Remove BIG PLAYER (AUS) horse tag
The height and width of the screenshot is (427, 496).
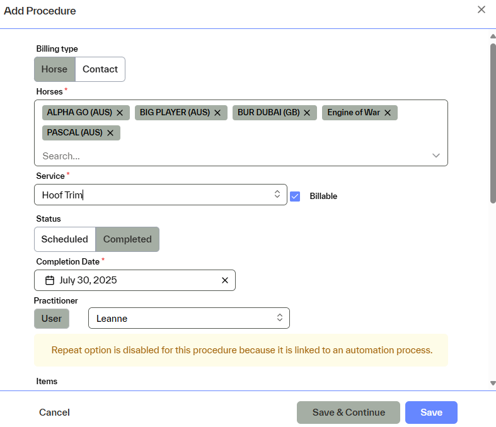click(x=217, y=113)
